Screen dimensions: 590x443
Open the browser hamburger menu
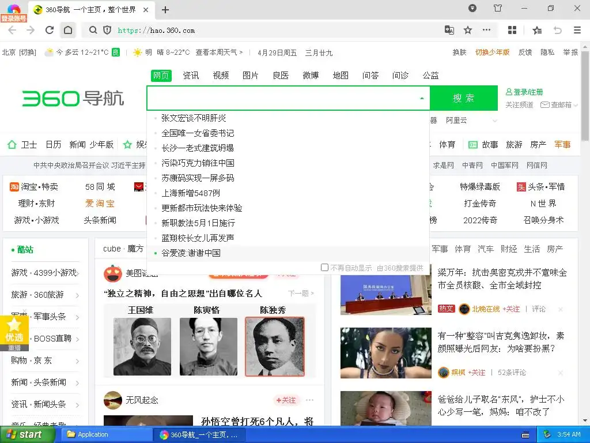pos(577,30)
